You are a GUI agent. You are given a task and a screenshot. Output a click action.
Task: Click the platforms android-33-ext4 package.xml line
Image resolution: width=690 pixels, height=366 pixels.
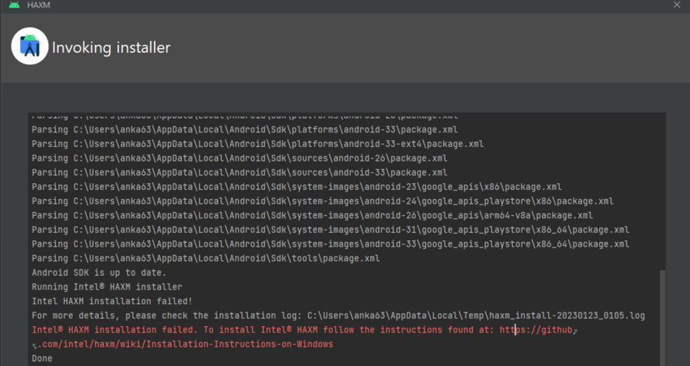[258, 143]
